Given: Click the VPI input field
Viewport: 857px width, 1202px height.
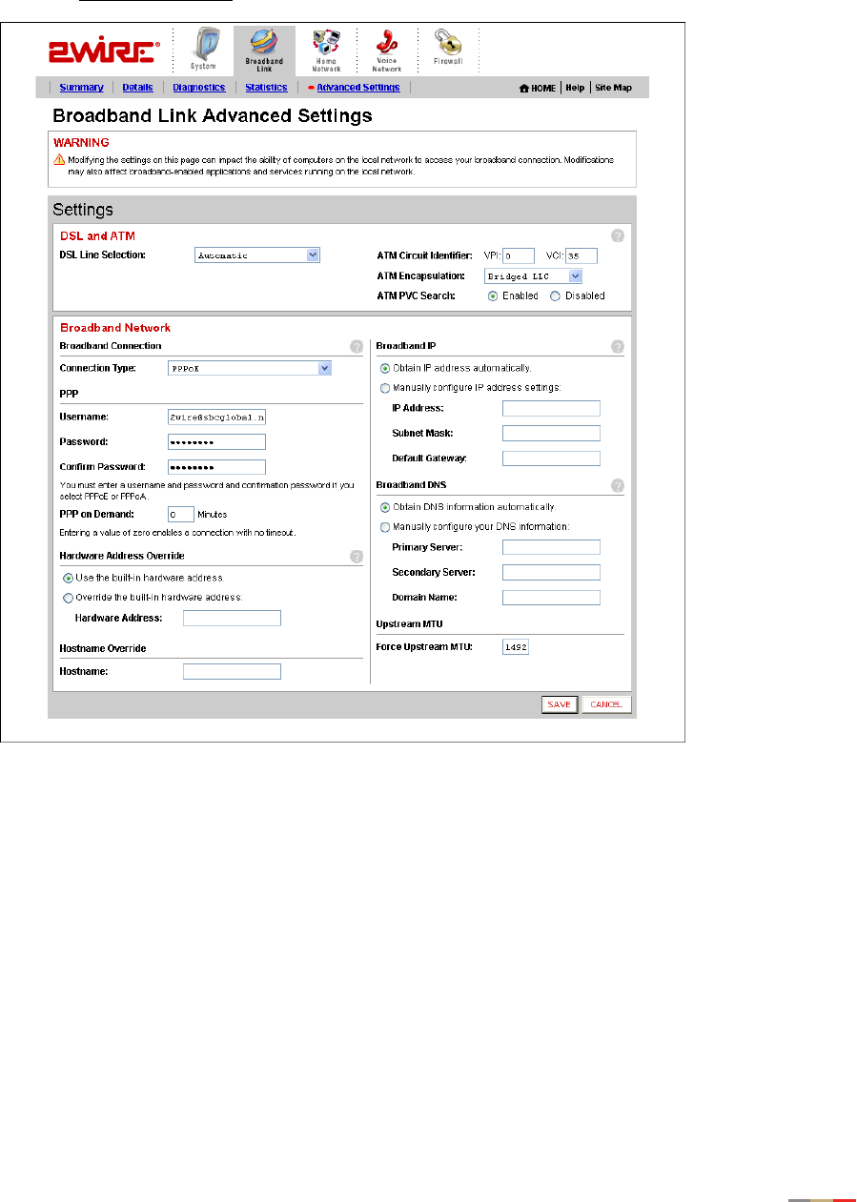Looking at the screenshot, I should coord(519,255).
